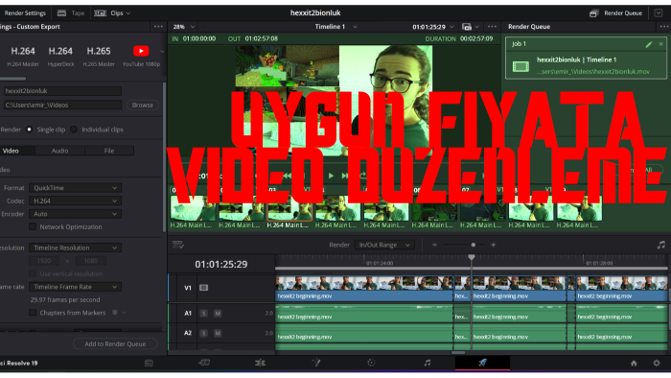Select the Individual clips render option

pyautogui.click(x=74, y=130)
